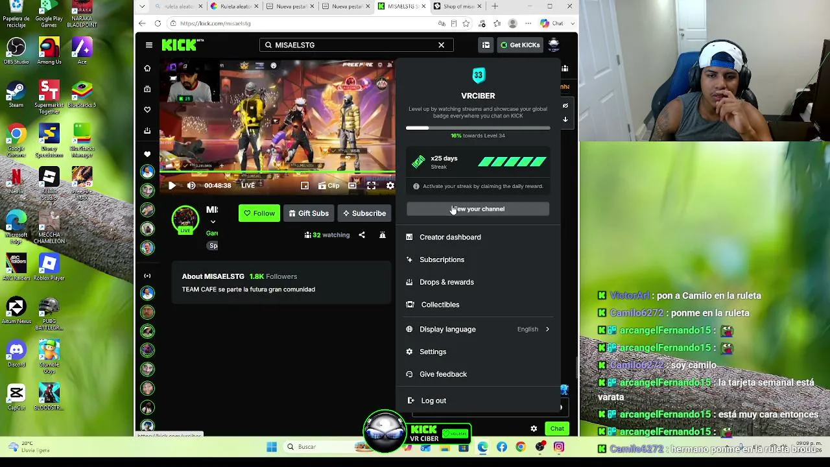Open the Discord desktop shortcut
Screen dimensions: 830x467
click(16, 354)
